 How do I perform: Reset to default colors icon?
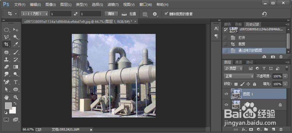tap(6, 113)
